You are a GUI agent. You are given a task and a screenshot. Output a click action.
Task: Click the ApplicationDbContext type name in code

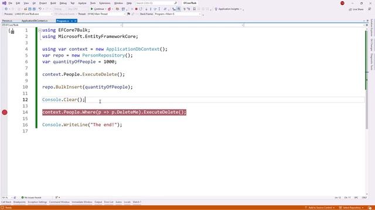[133, 49]
